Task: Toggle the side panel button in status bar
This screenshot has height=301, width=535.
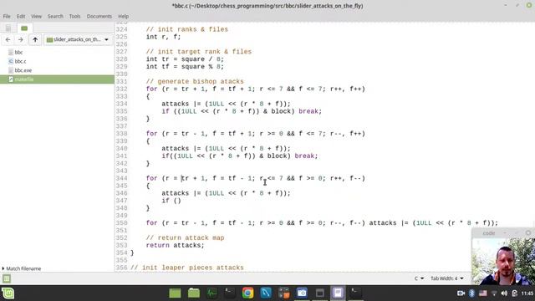Action: point(7,278)
